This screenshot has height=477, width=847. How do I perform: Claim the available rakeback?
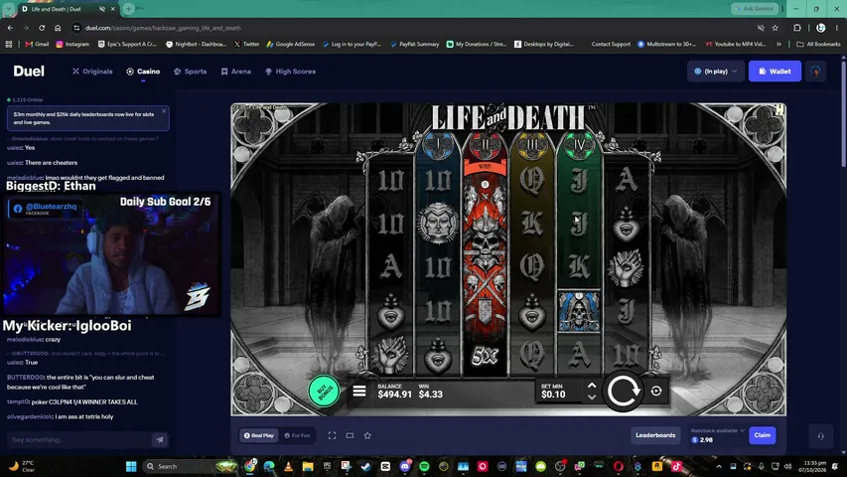click(763, 435)
